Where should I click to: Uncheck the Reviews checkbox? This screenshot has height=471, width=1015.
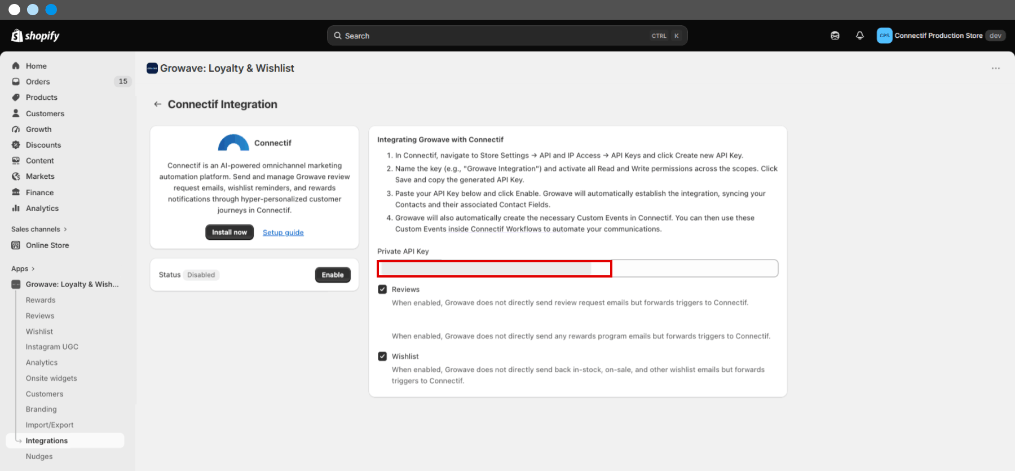pos(382,289)
